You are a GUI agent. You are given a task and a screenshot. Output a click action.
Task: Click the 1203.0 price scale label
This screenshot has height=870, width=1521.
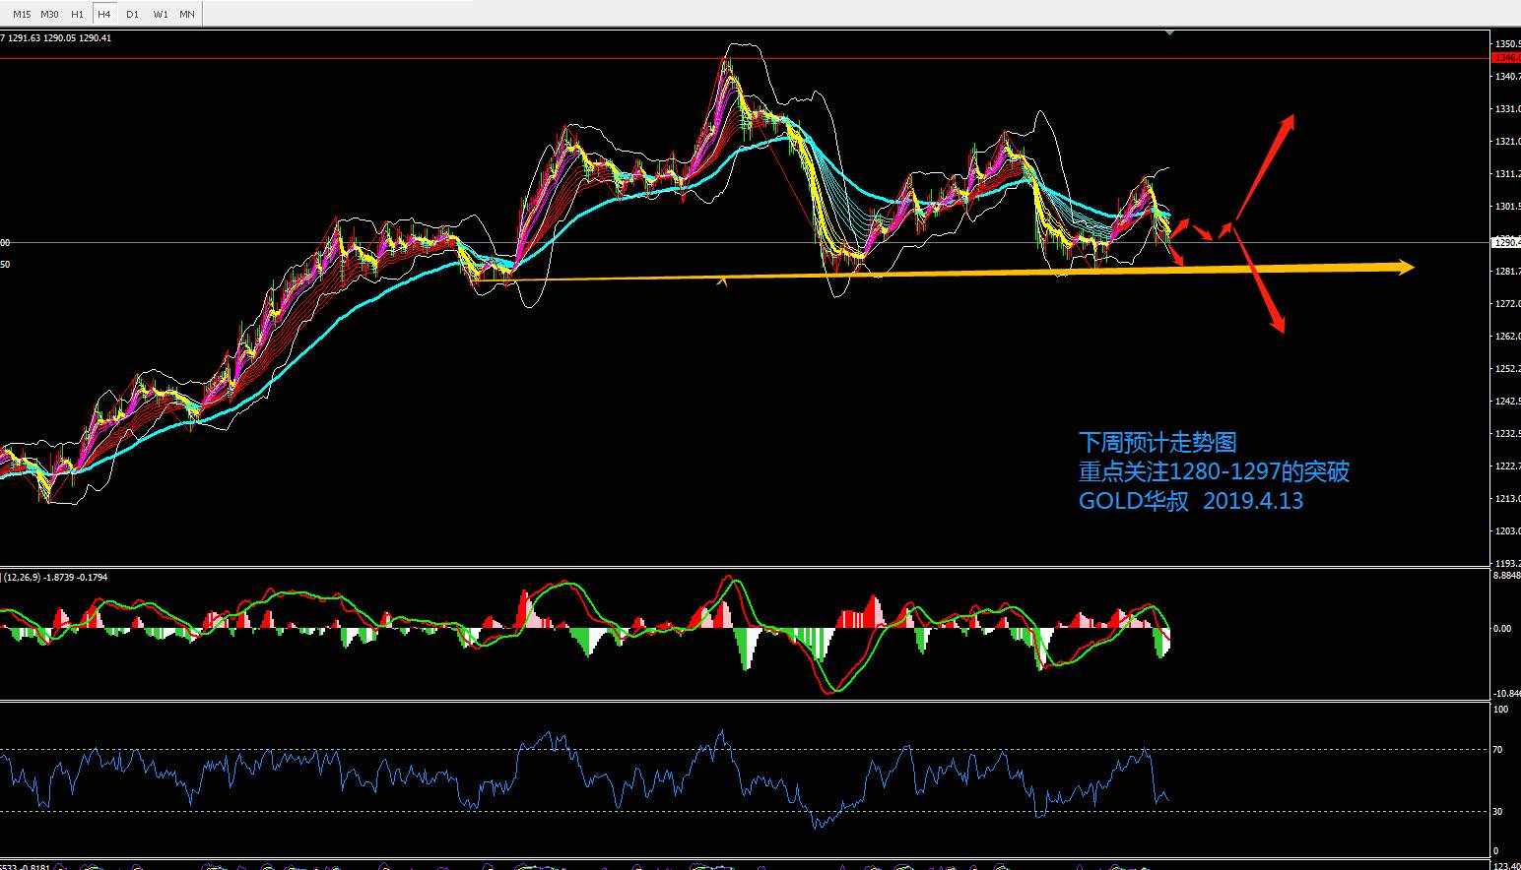(1507, 531)
